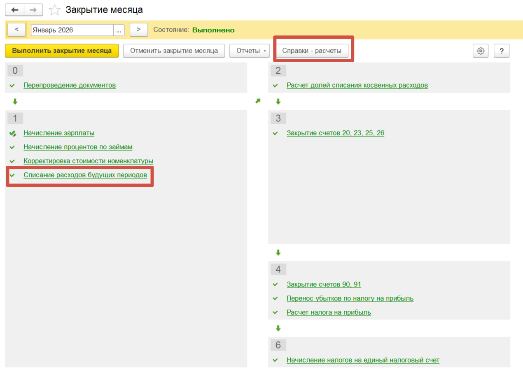Open settings gear icon

480,51
